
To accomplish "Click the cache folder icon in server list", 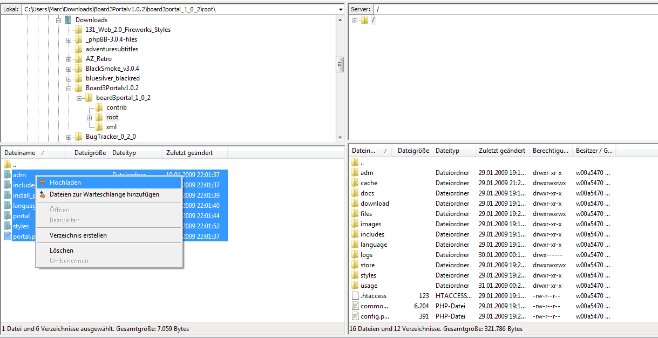I will tap(355, 183).
